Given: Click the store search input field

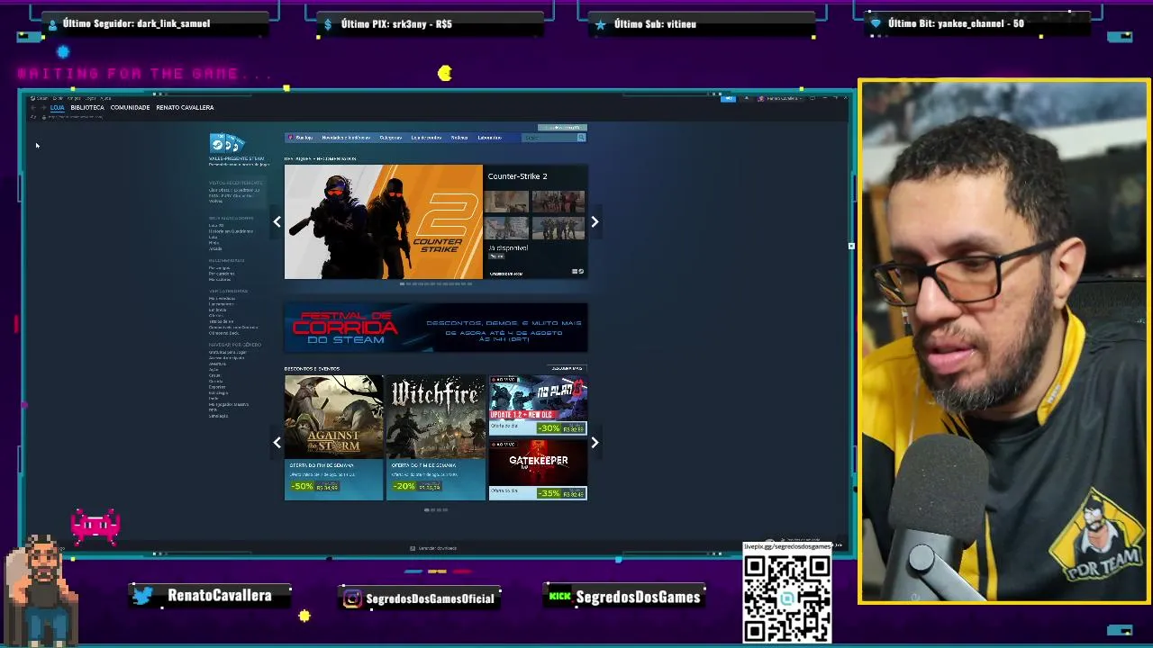Looking at the screenshot, I should tap(549, 138).
